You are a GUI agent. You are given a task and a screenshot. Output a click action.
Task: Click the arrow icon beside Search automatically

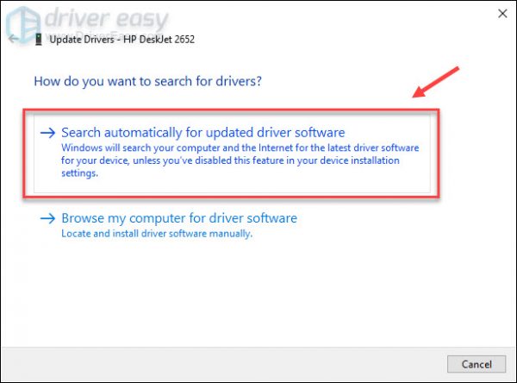48,133
